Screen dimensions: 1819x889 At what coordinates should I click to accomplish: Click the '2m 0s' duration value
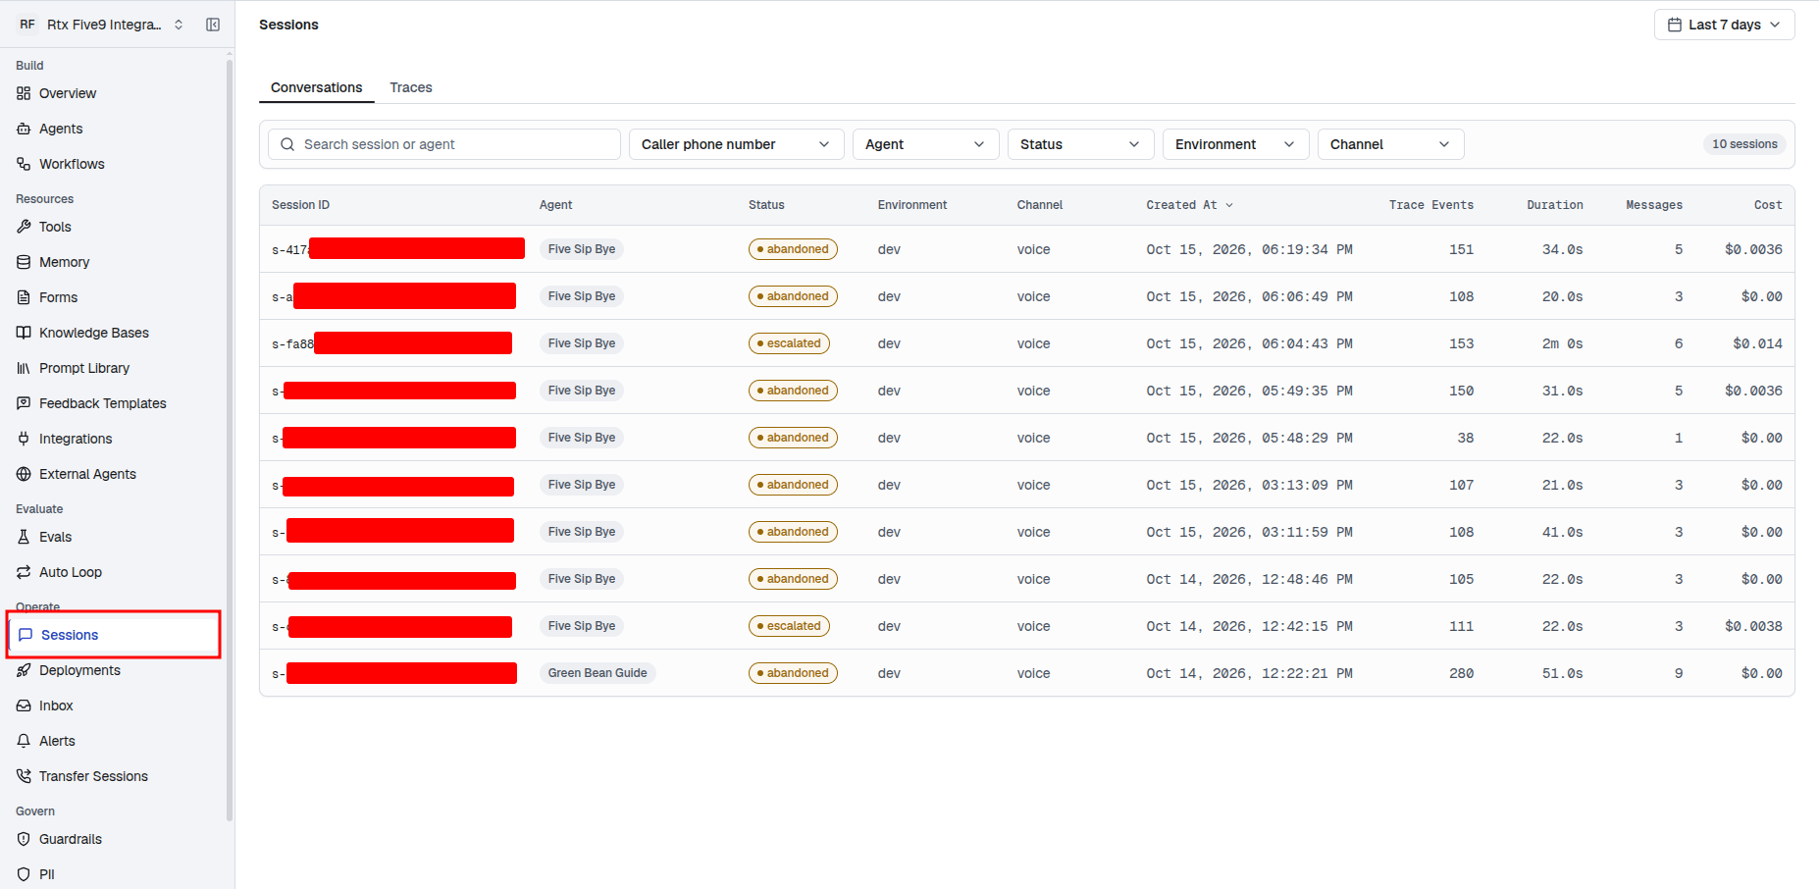click(1562, 343)
